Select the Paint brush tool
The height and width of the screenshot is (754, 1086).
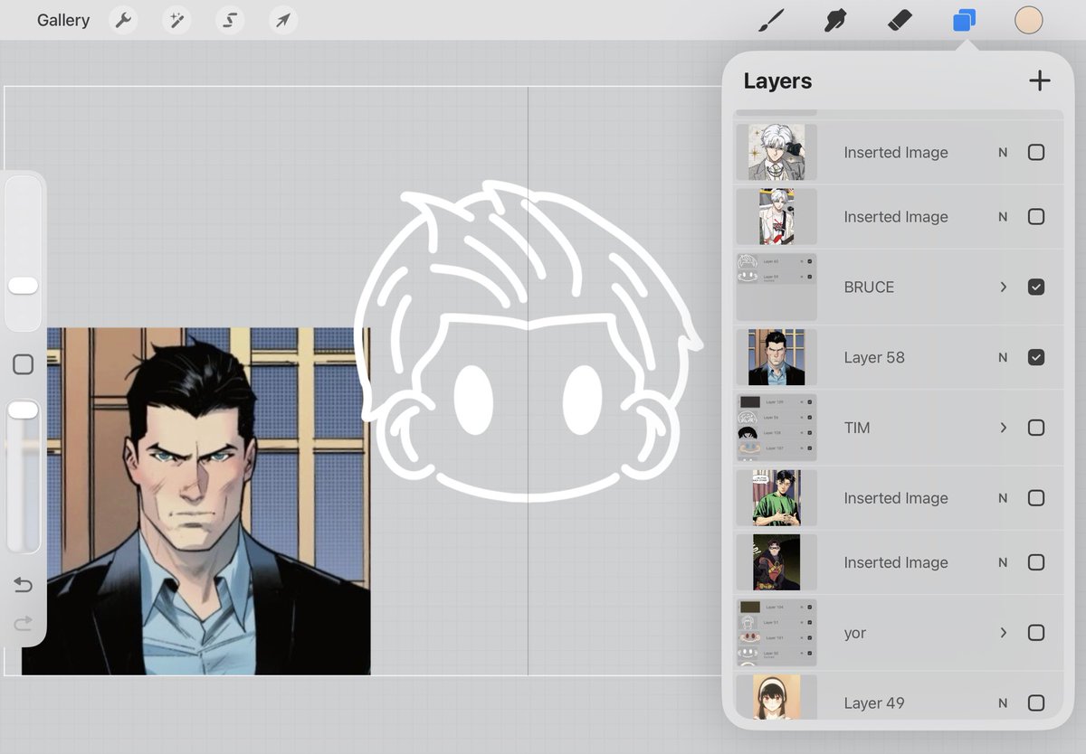coord(771,20)
